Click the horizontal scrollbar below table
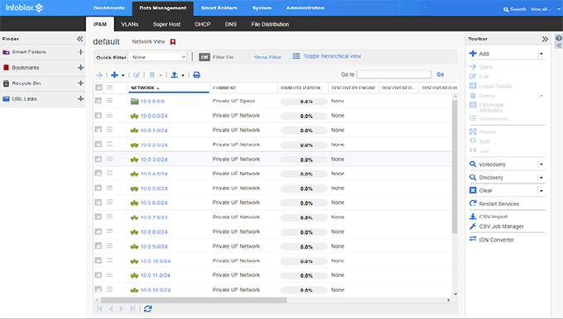This screenshot has height=319, width=563. [194, 300]
